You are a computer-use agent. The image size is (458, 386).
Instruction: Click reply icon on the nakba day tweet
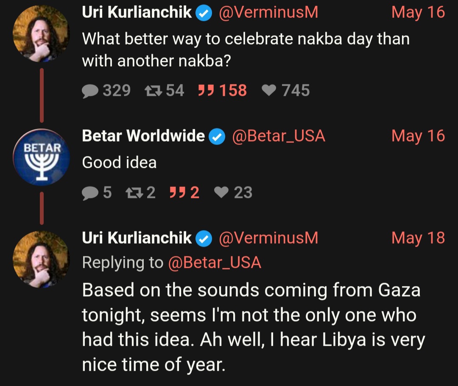click(89, 91)
